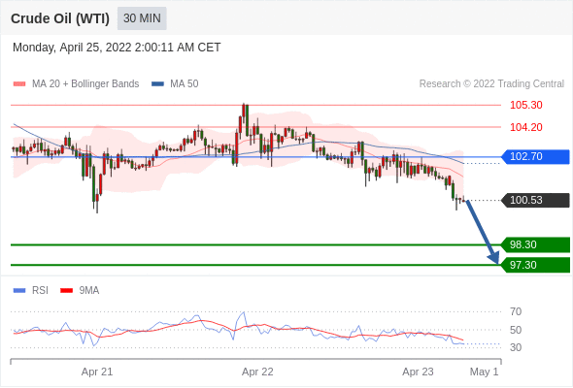Screen dimensions: 573x388
Task: Click the Apr 22 date axis label
Action: (257, 372)
